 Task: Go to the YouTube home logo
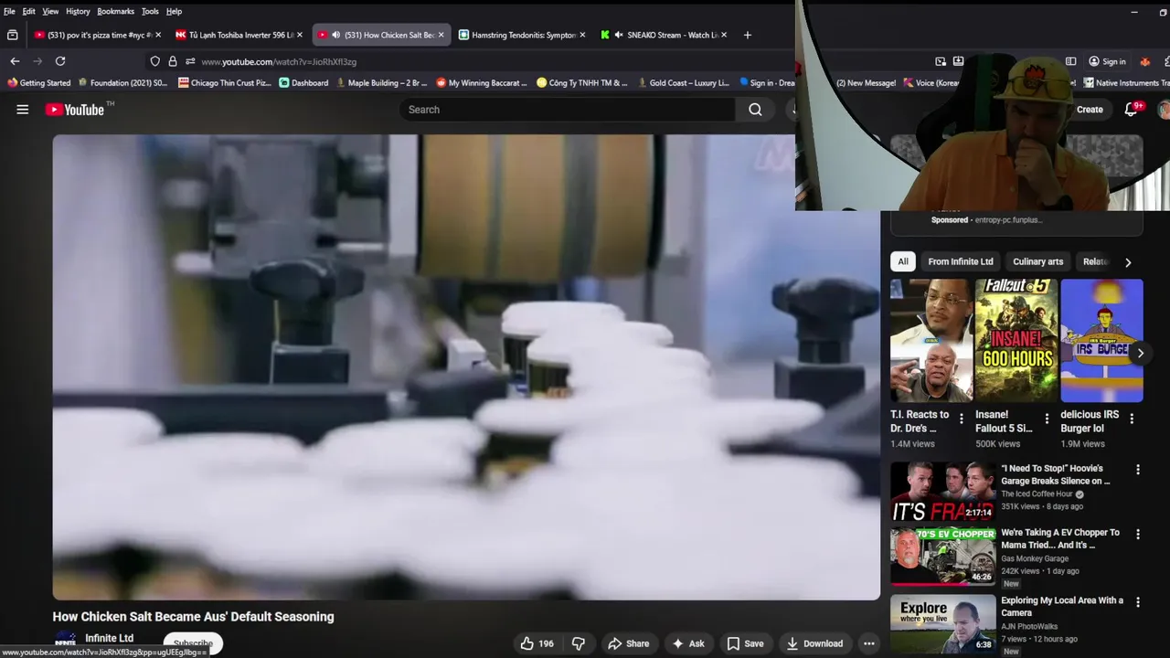coord(75,110)
